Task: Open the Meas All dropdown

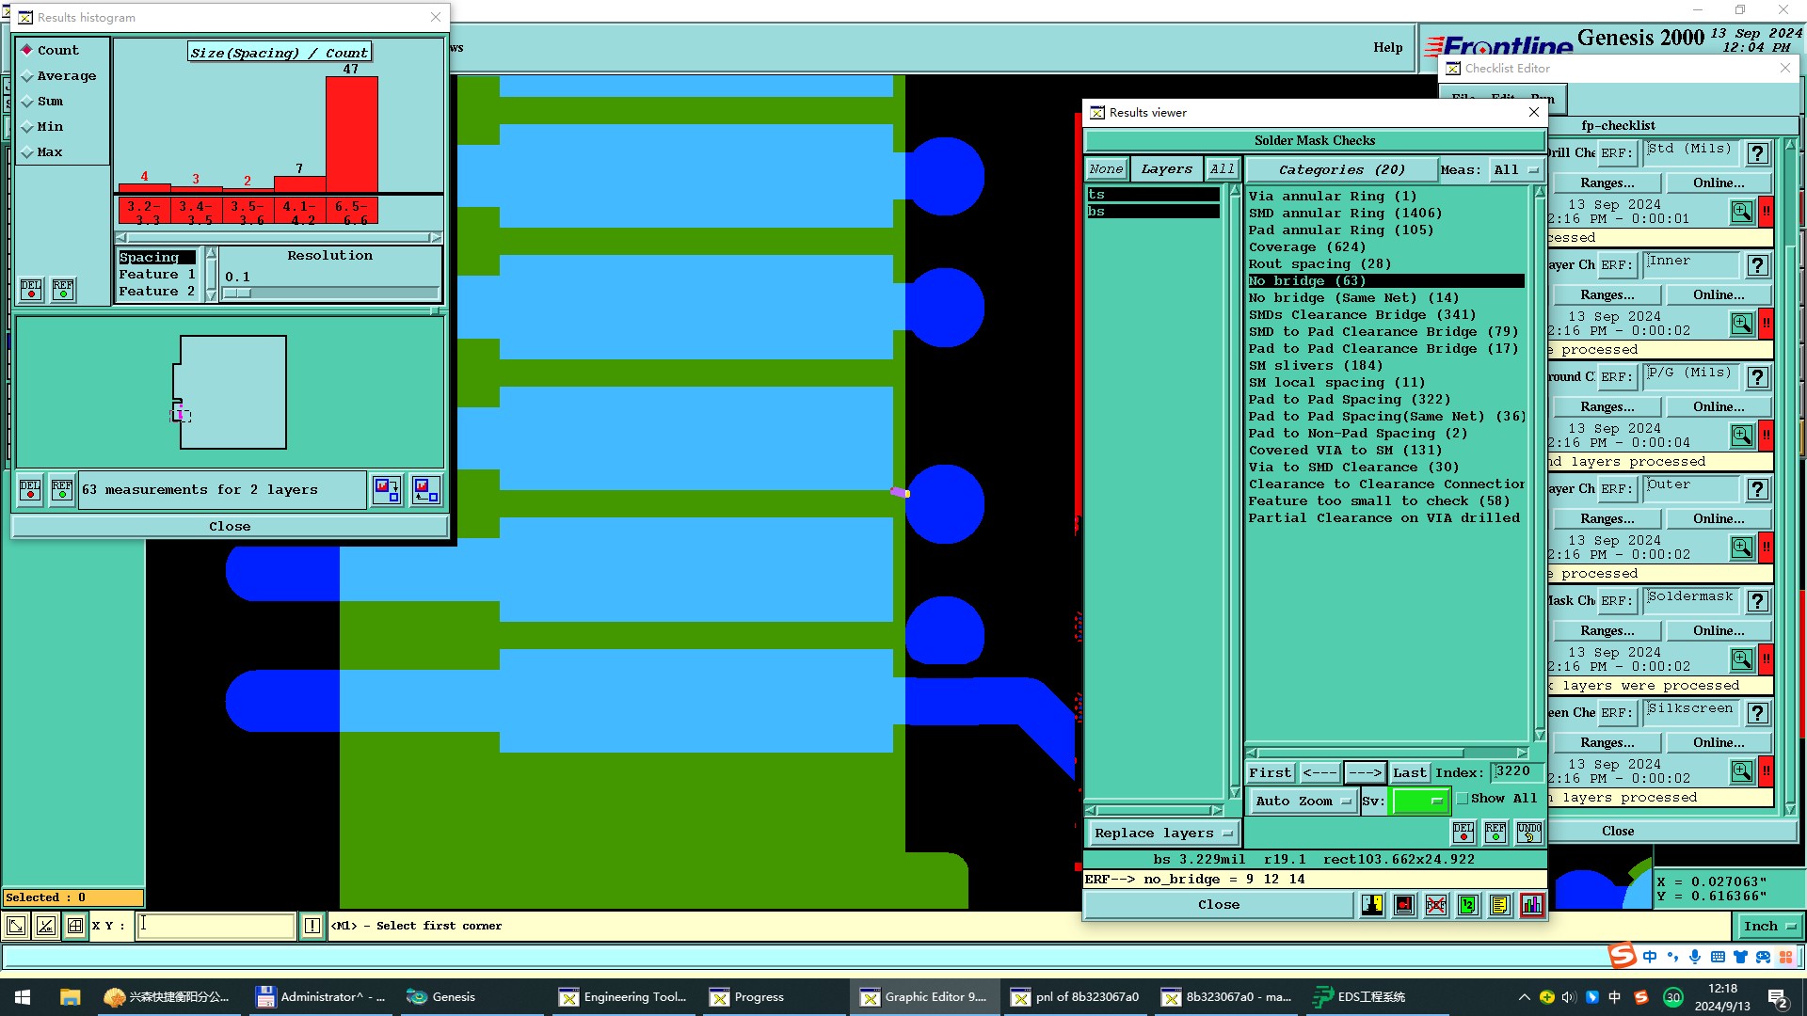Action: pos(1516,170)
